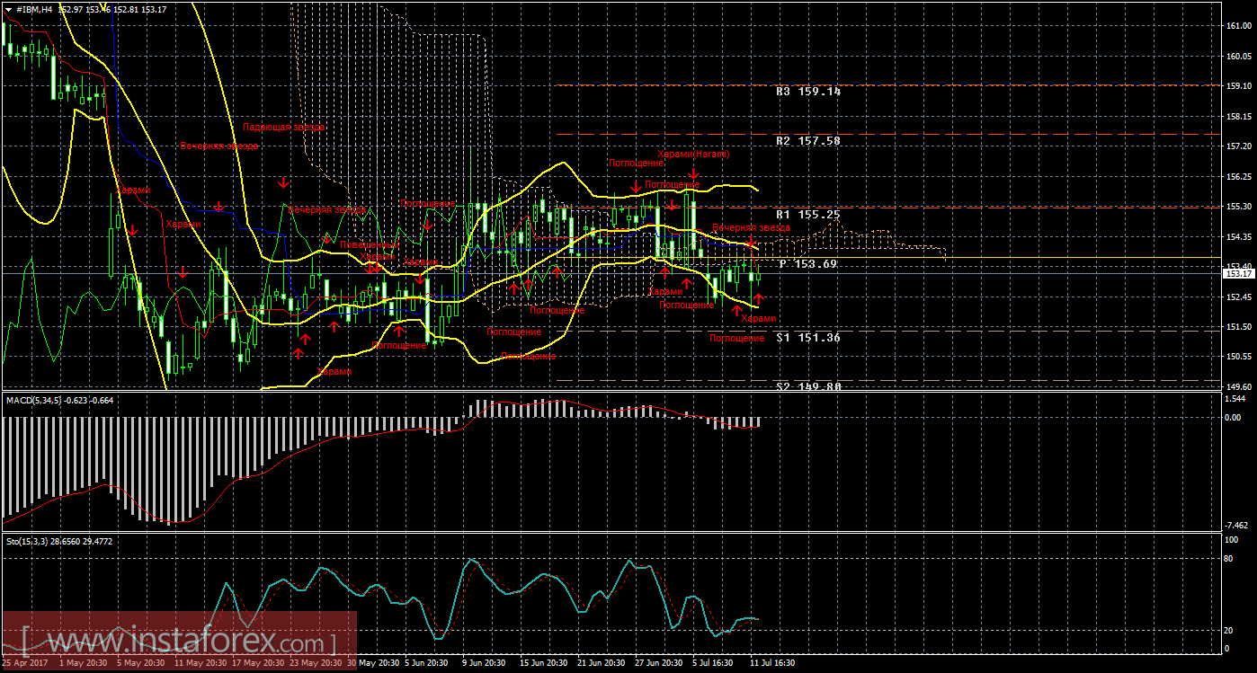Click the S2 149.80 support label
This screenshot has height=673, width=1257.
pos(808,386)
